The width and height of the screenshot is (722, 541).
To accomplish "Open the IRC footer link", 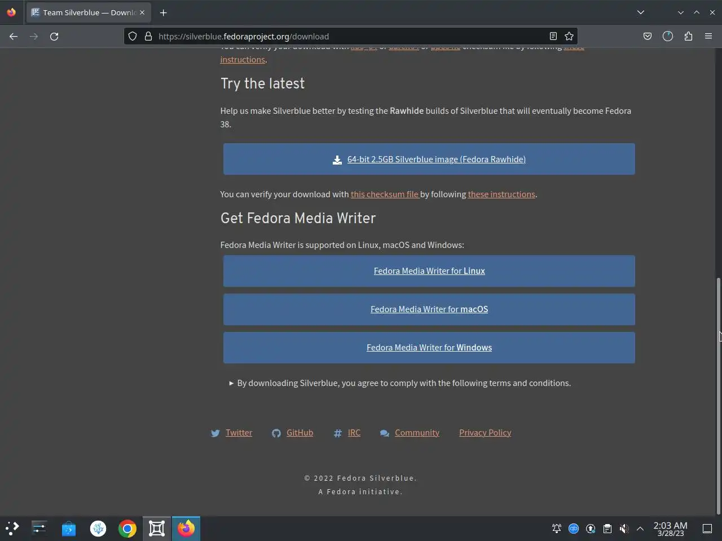I will point(354,433).
